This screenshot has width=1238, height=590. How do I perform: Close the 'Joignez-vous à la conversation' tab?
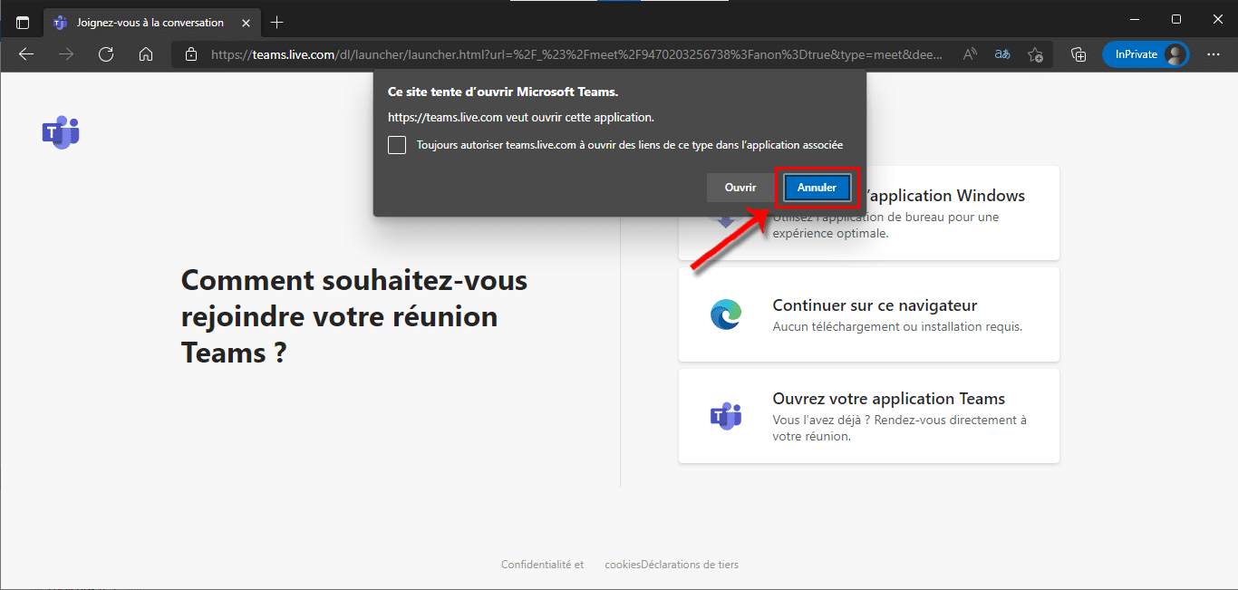click(x=245, y=23)
